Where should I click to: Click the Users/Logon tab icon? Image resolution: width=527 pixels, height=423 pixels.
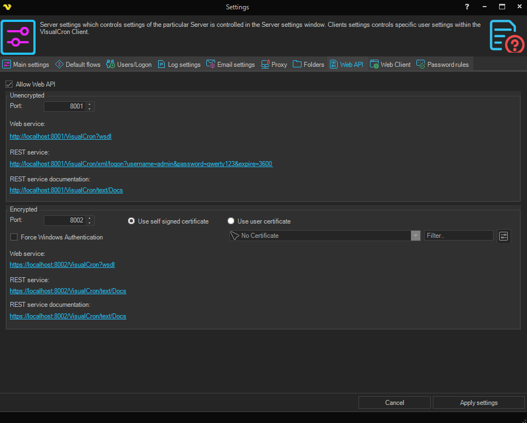pyautogui.click(x=111, y=65)
